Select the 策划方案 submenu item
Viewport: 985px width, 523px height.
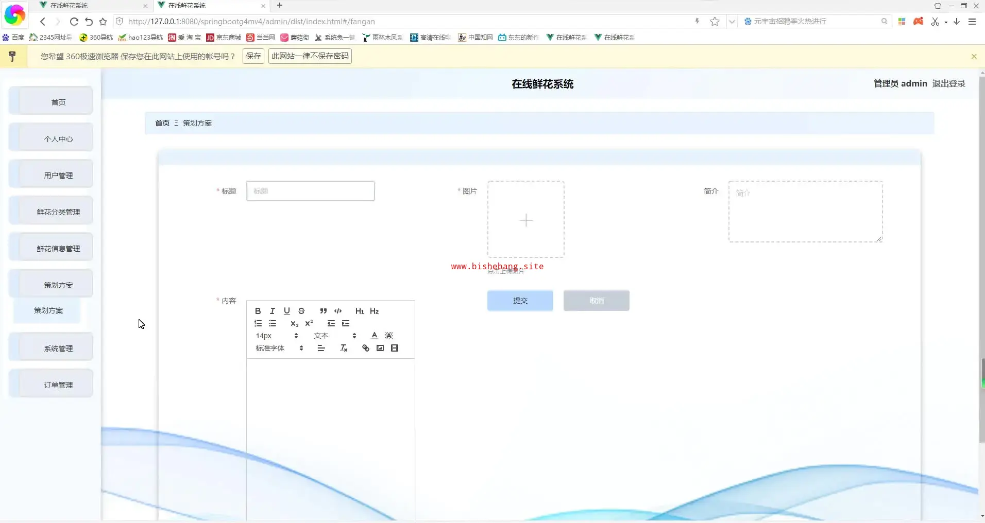click(48, 310)
